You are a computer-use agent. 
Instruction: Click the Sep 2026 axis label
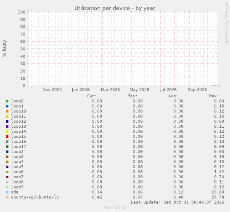[197, 90]
